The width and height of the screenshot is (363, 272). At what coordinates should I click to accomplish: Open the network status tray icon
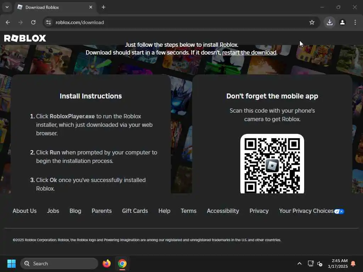click(x=311, y=263)
